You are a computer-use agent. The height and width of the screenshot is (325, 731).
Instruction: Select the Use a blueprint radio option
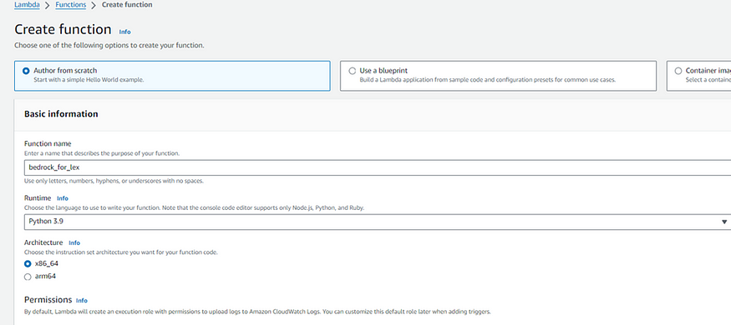pos(352,71)
